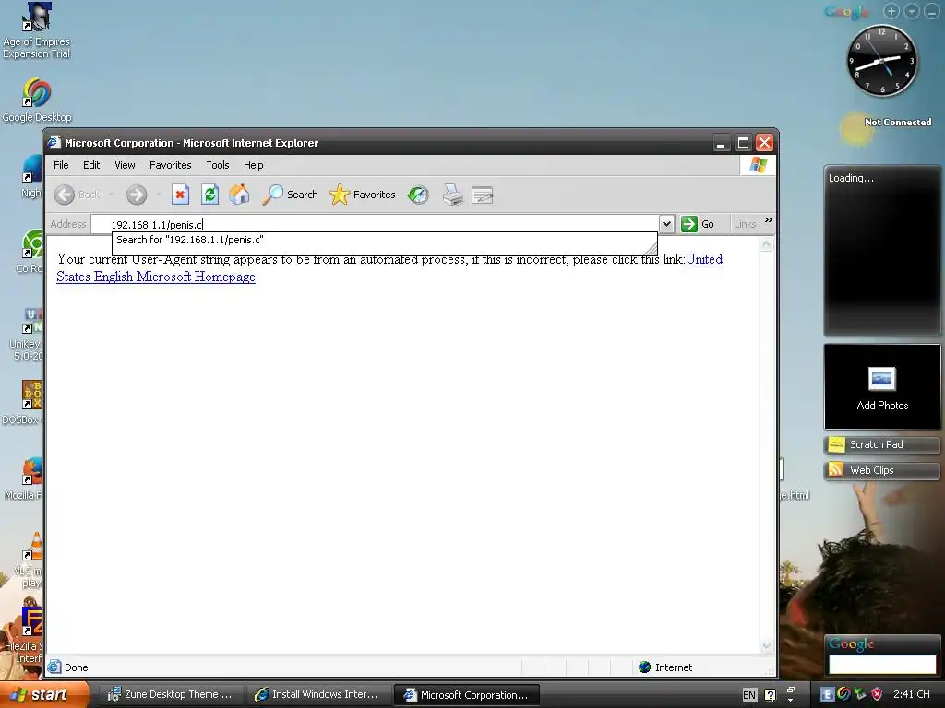
Task: Click the Forward arrow button in Internet Explorer
Action: pyautogui.click(x=137, y=195)
